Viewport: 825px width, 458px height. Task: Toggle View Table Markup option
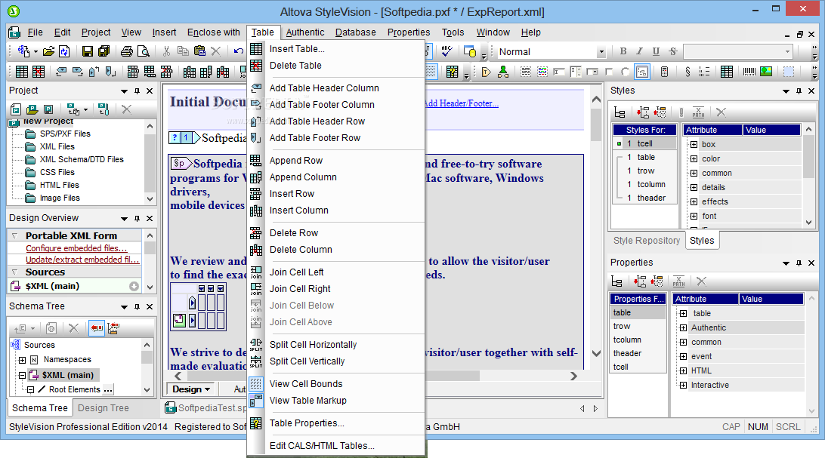coord(307,400)
